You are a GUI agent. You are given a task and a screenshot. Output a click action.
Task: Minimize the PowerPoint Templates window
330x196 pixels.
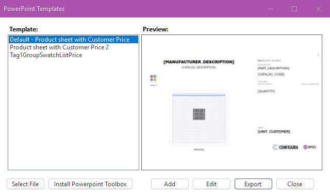point(271,9)
